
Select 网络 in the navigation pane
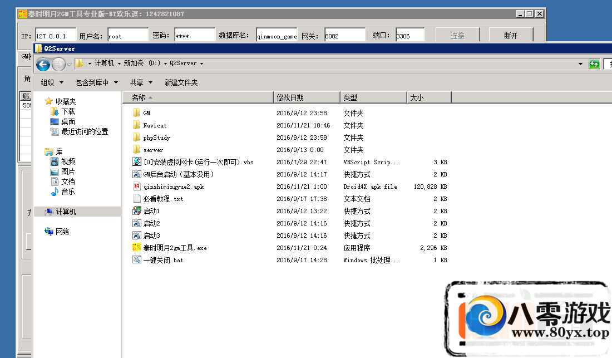click(62, 232)
